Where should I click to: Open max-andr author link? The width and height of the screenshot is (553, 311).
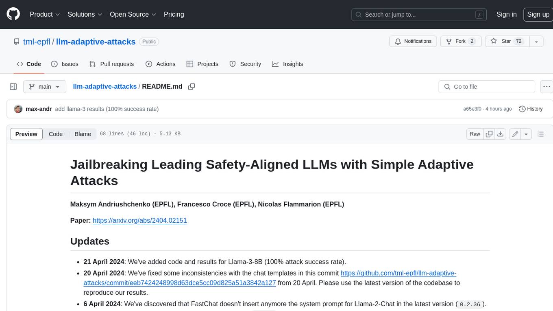pyautogui.click(x=39, y=109)
